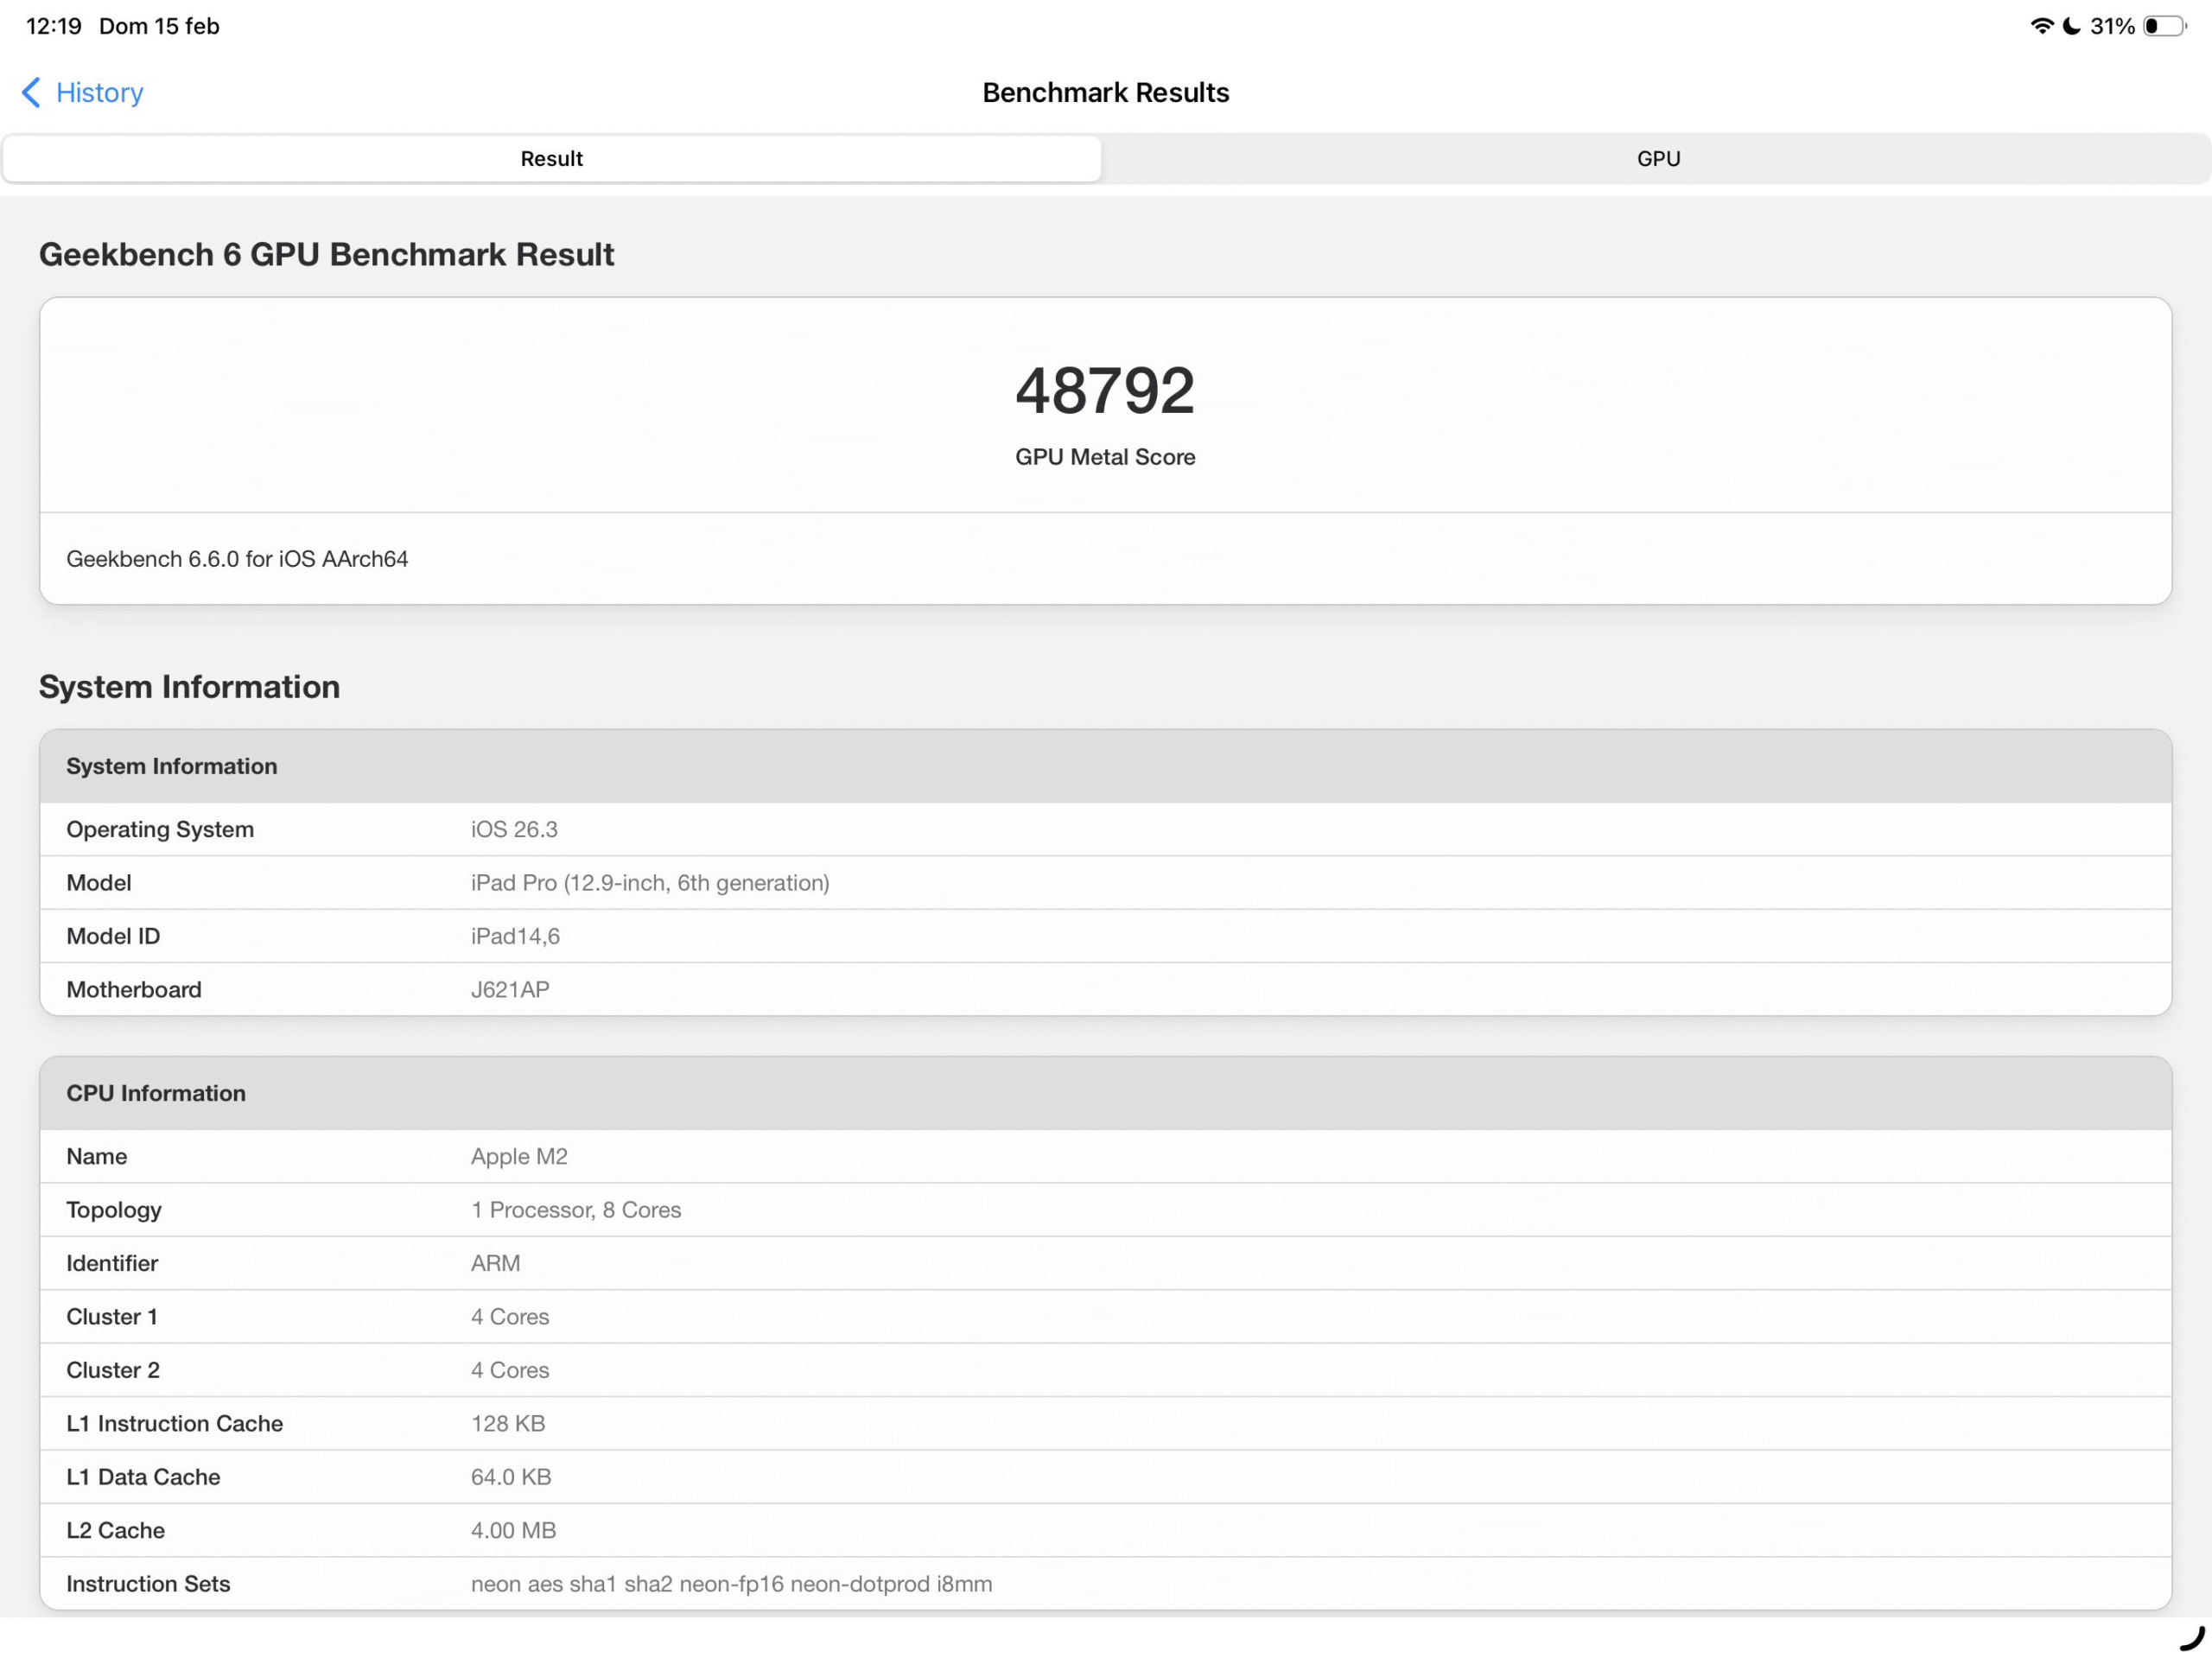Tap the back chevron icon
The width and height of the screenshot is (2212, 1658).
point(31,92)
